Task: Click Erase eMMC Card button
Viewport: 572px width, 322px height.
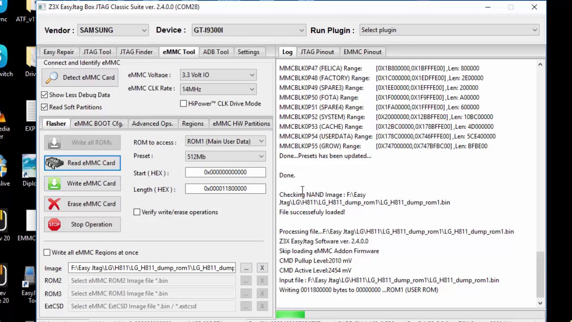Action: [x=82, y=204]
